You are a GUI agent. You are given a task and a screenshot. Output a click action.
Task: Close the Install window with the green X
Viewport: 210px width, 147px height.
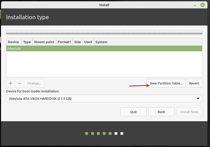(x=202, y=5)
